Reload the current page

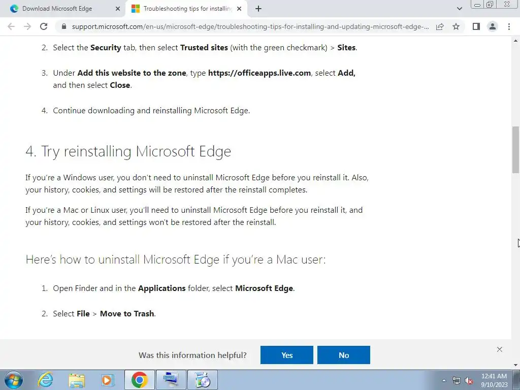44,26
